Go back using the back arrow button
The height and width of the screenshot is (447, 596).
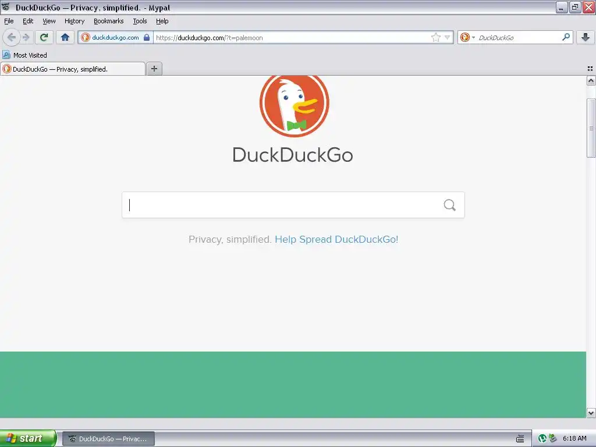[x=12, y=37]
